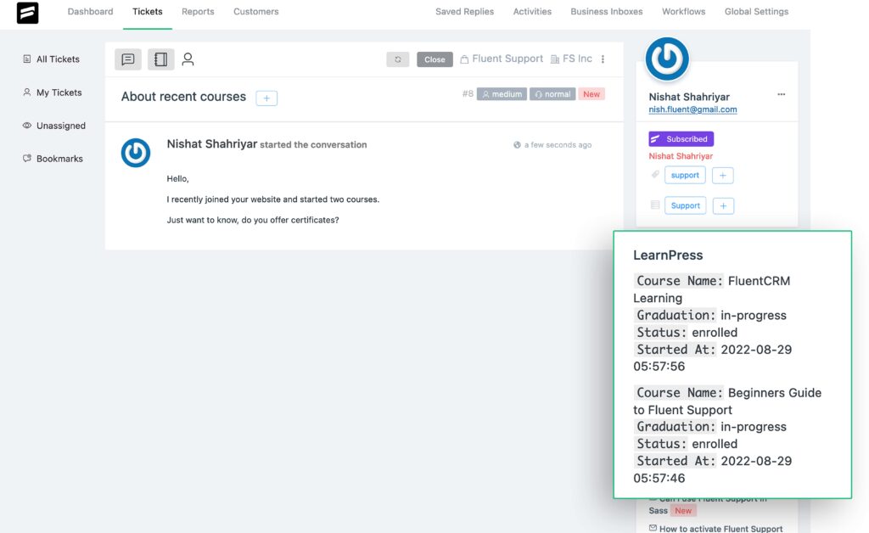Click the Fluent Support inbox label
Screen dimensions: 869x533
502,59
